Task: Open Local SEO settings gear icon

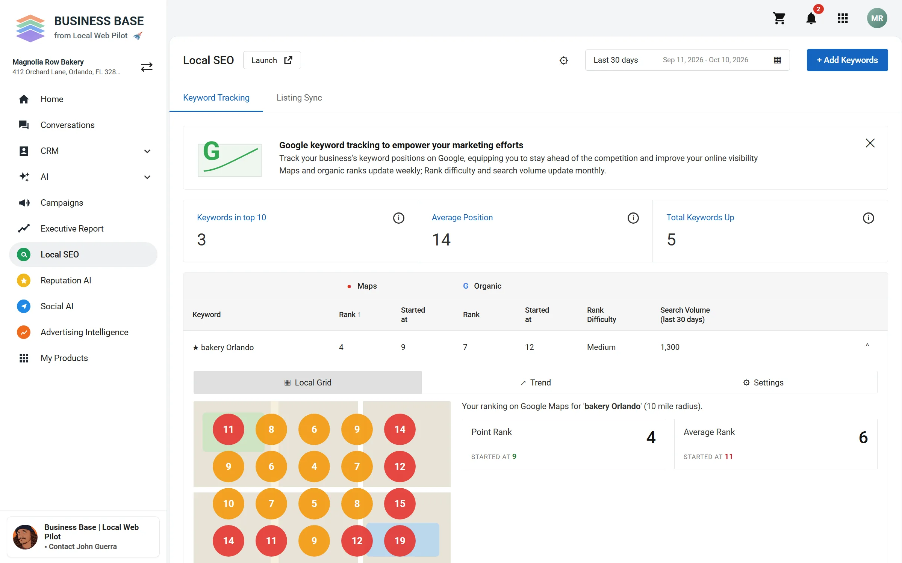Action: [563, 60]
